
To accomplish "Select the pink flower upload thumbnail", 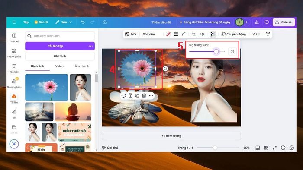I will tap(47, 88).
